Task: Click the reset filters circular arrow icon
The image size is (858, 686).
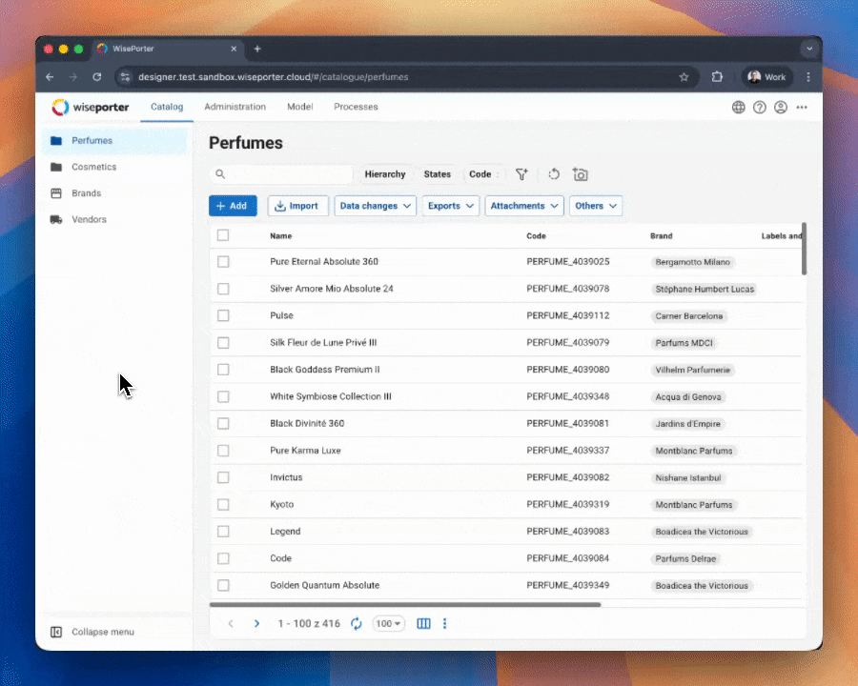Action: (x=554, y=174)
